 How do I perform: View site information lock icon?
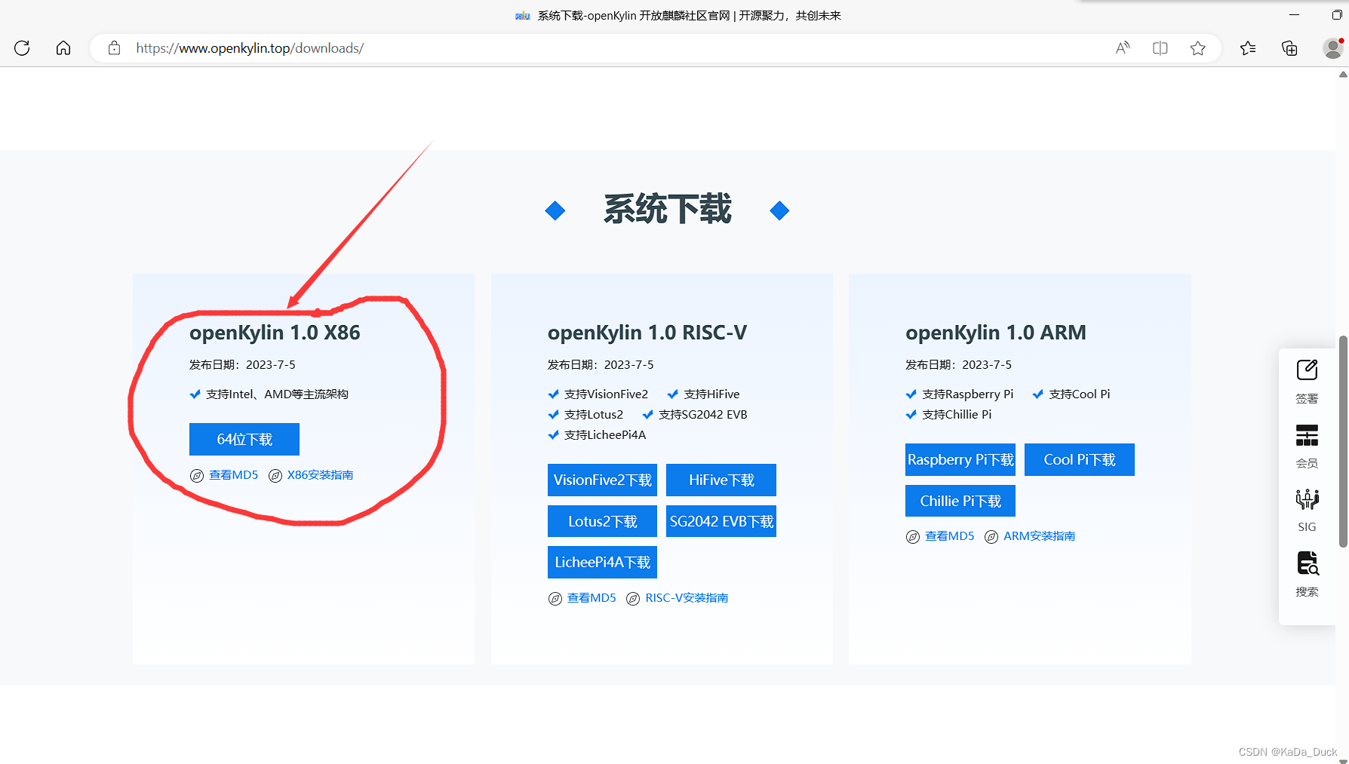(x=114, y=48)
